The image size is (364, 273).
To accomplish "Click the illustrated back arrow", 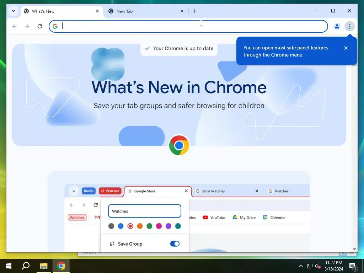I will tap(72, 205).
